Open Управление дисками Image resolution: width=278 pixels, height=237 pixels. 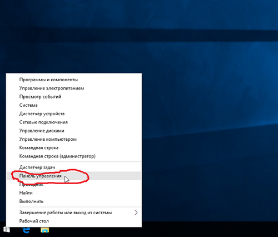(x=74, y=131)
